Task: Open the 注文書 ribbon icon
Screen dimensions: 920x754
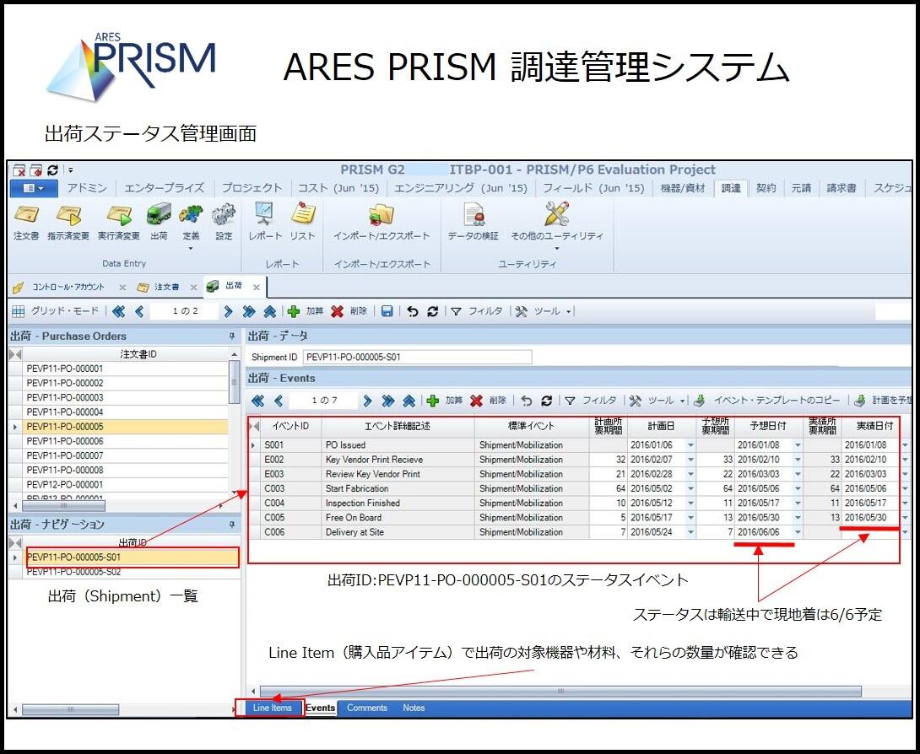Action: 26,222
